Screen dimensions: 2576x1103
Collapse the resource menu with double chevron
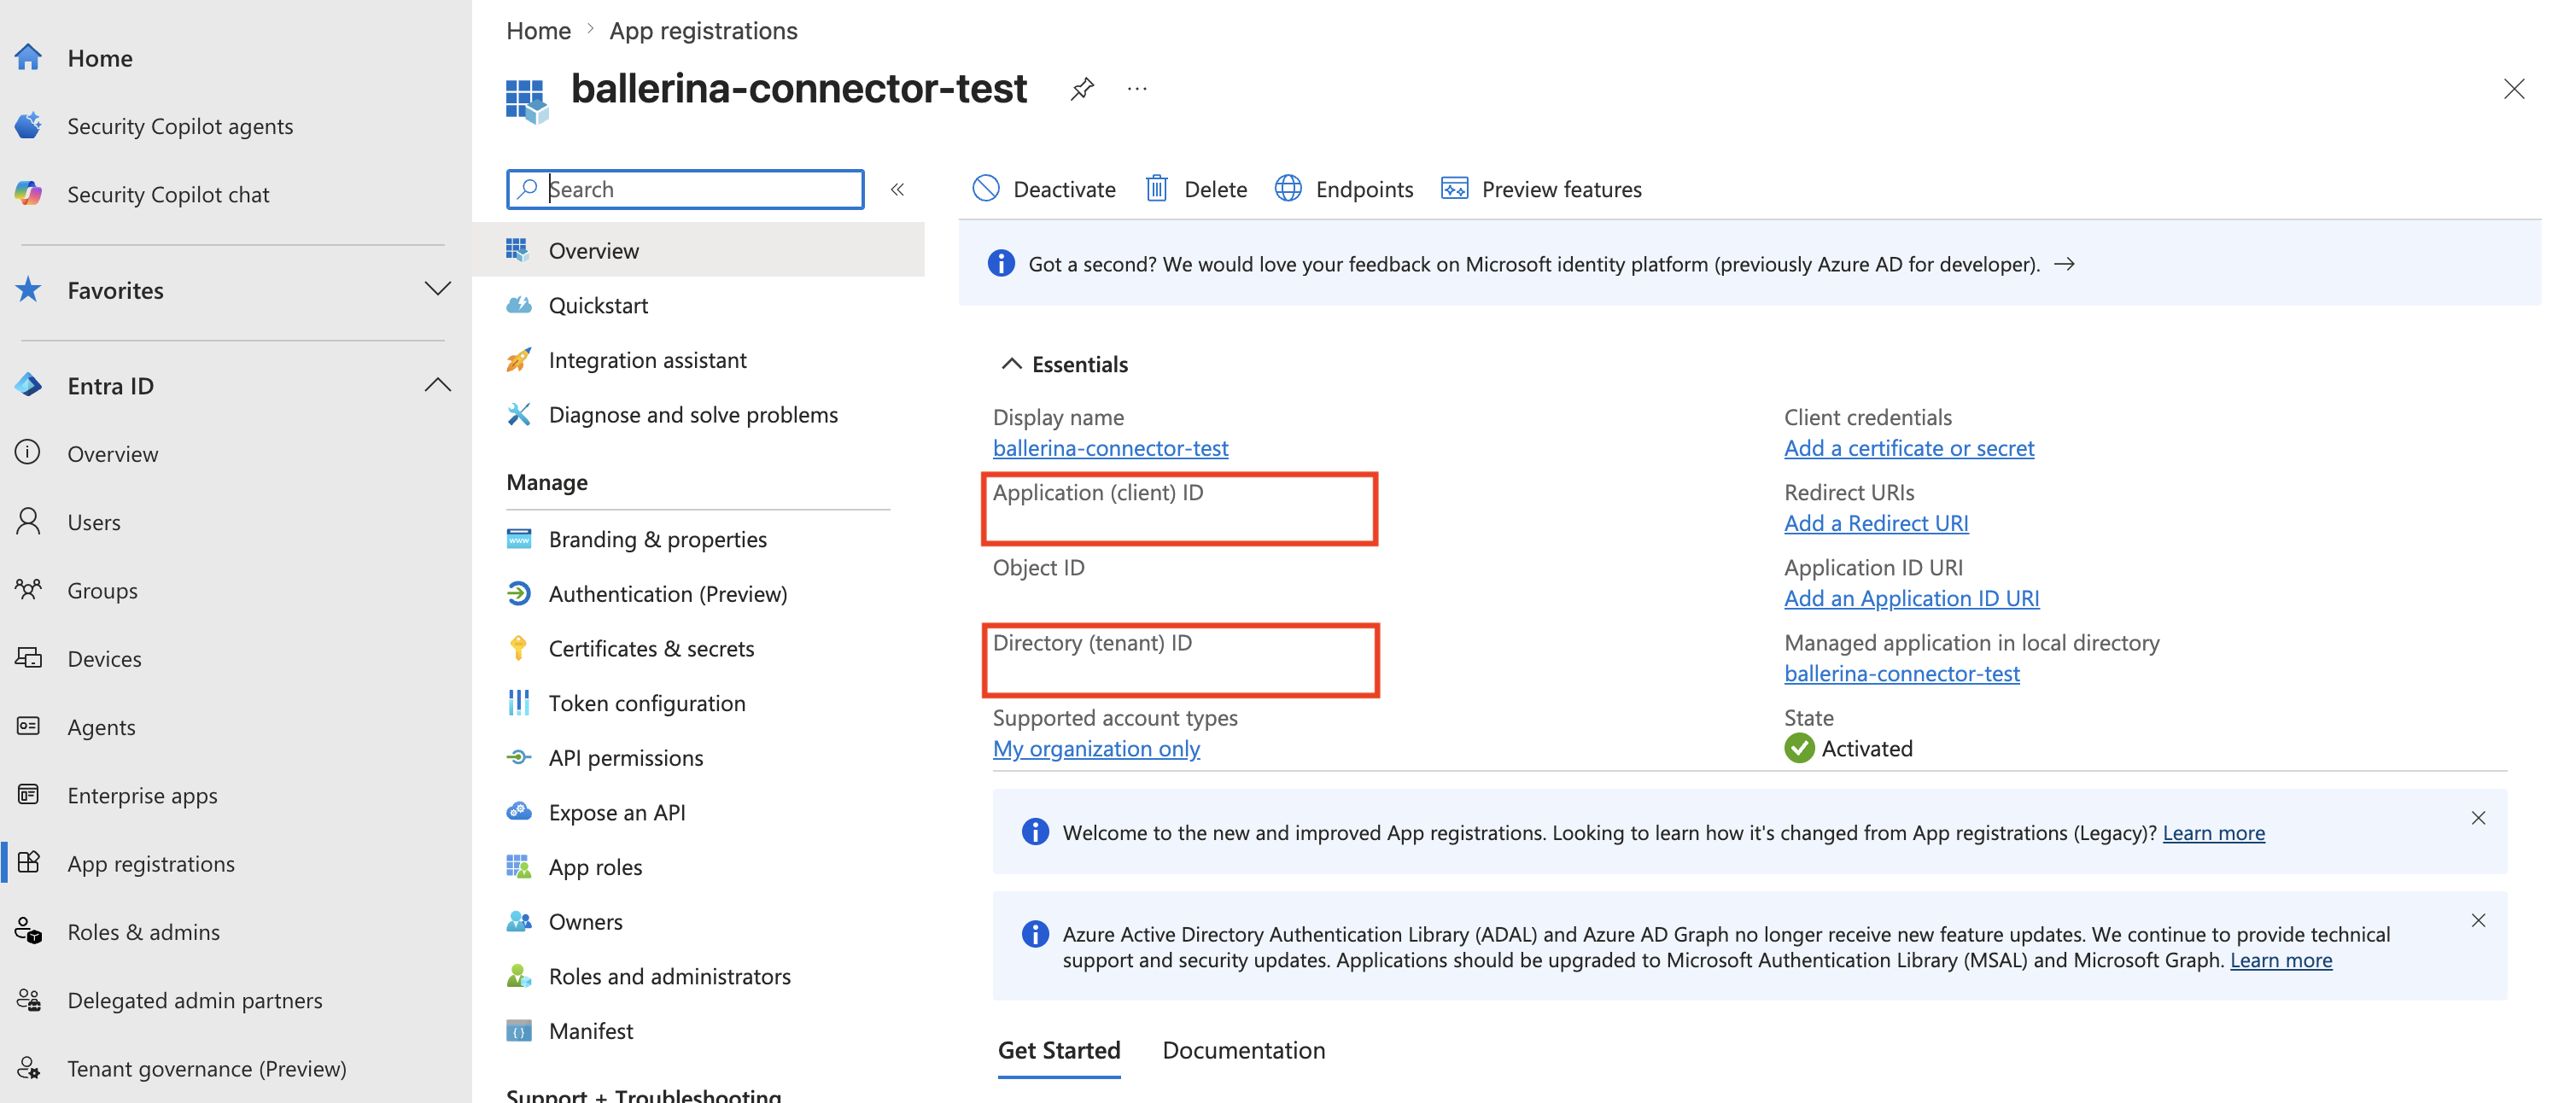(898, 189)
